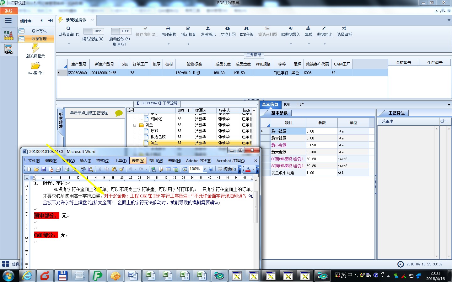Click the pin icon beside 组件库
Image resolution: width=452 pixels, height=282 pixels.
coord(51,21)
